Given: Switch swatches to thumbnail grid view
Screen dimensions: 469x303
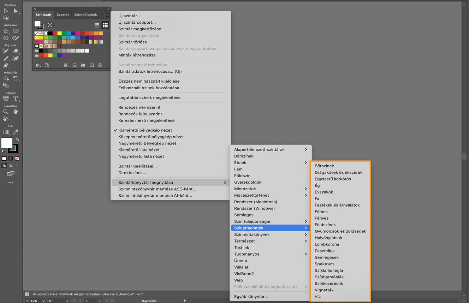Looking at the screenshot, I should [x=105, y=25].
